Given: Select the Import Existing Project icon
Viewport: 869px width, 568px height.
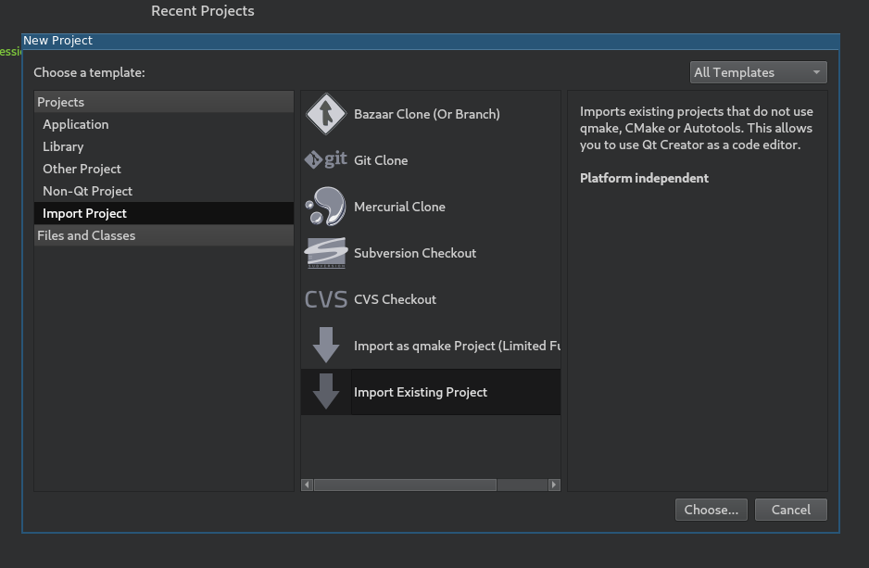Looking at the screenshot, I should (325, 391).
